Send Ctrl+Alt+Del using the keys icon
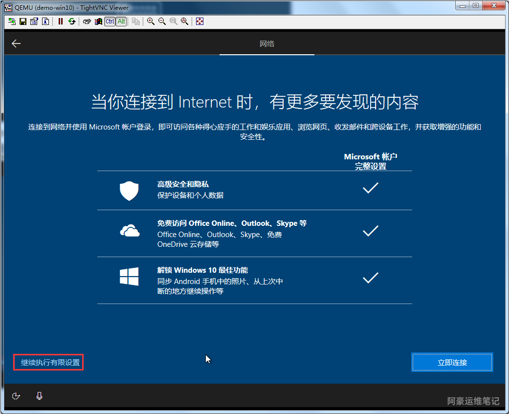 [x=87, y=22]
